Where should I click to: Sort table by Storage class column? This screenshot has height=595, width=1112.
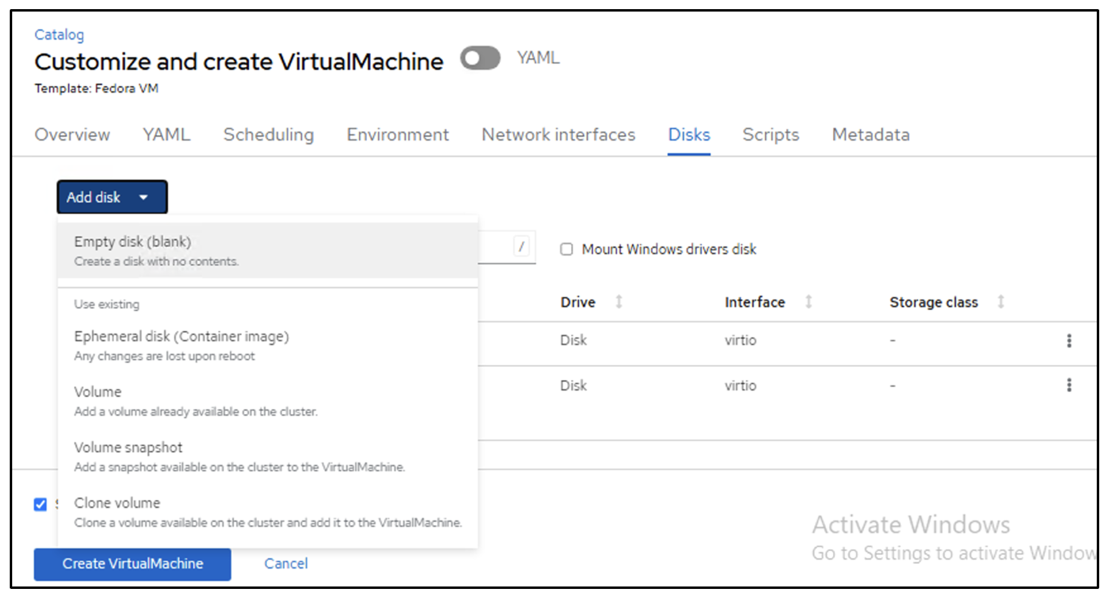tap(1001, 302)
